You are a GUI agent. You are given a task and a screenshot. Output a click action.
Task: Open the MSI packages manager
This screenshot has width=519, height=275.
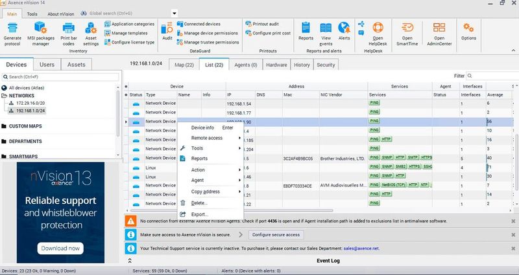tap(42, 33)
